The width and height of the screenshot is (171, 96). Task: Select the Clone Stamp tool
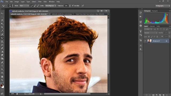click(x=2, y=41)
